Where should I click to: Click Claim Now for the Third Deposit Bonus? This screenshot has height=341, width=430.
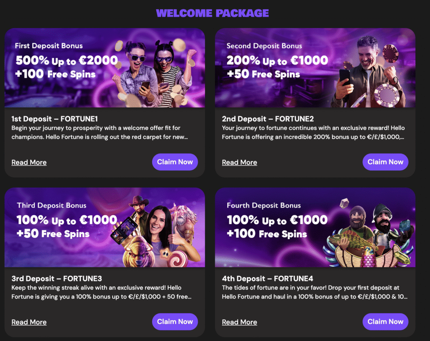point(175,322)
